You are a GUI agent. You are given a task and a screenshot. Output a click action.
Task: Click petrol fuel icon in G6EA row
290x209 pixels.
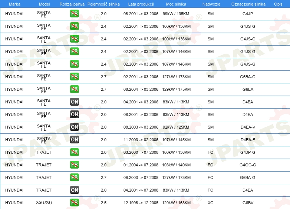tap(74, 89)
